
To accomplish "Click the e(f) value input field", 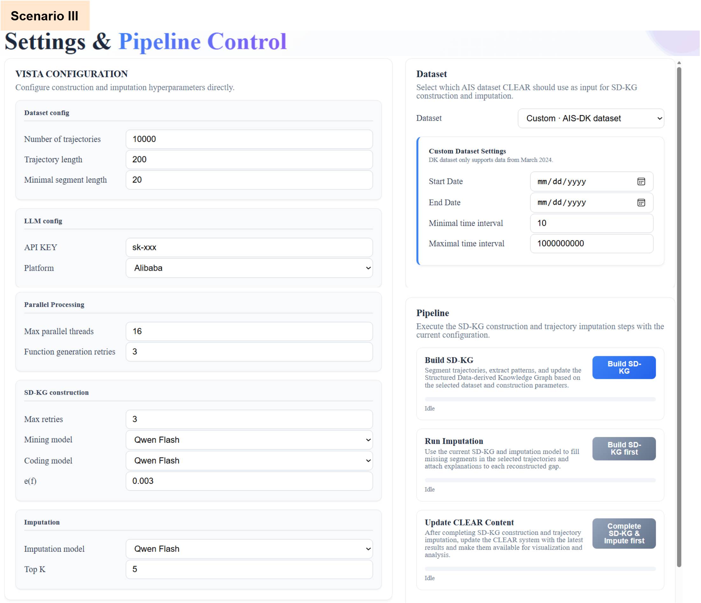I will point(249,481).
